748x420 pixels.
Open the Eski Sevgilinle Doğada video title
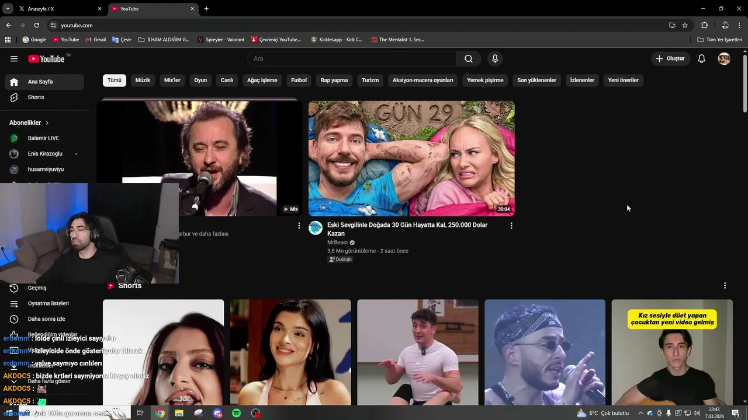coord(407,229)
